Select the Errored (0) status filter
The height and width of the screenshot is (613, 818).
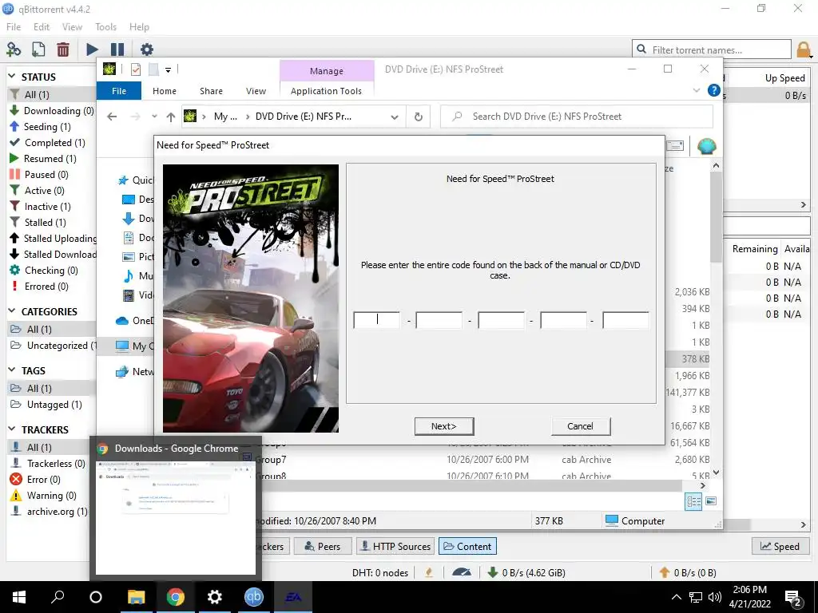[39, 287]
